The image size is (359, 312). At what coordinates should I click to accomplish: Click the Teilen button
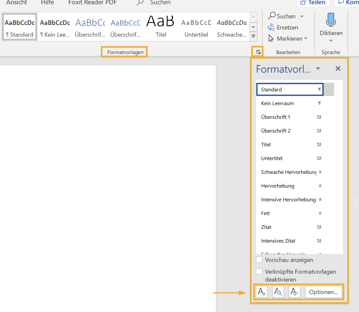tap(313, 3)
